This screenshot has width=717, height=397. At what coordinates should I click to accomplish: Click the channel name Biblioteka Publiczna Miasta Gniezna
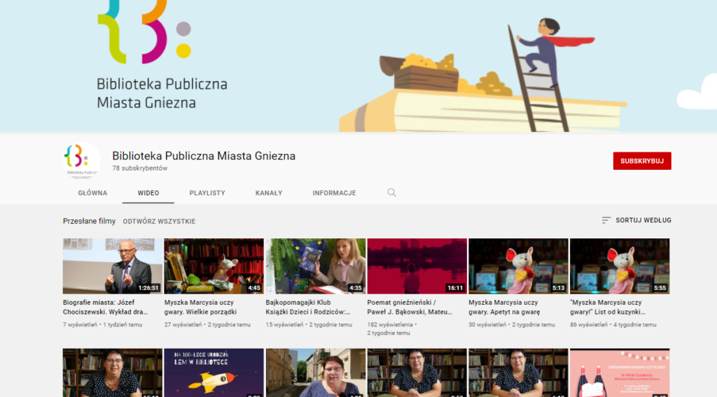click(x=204, y=156)
